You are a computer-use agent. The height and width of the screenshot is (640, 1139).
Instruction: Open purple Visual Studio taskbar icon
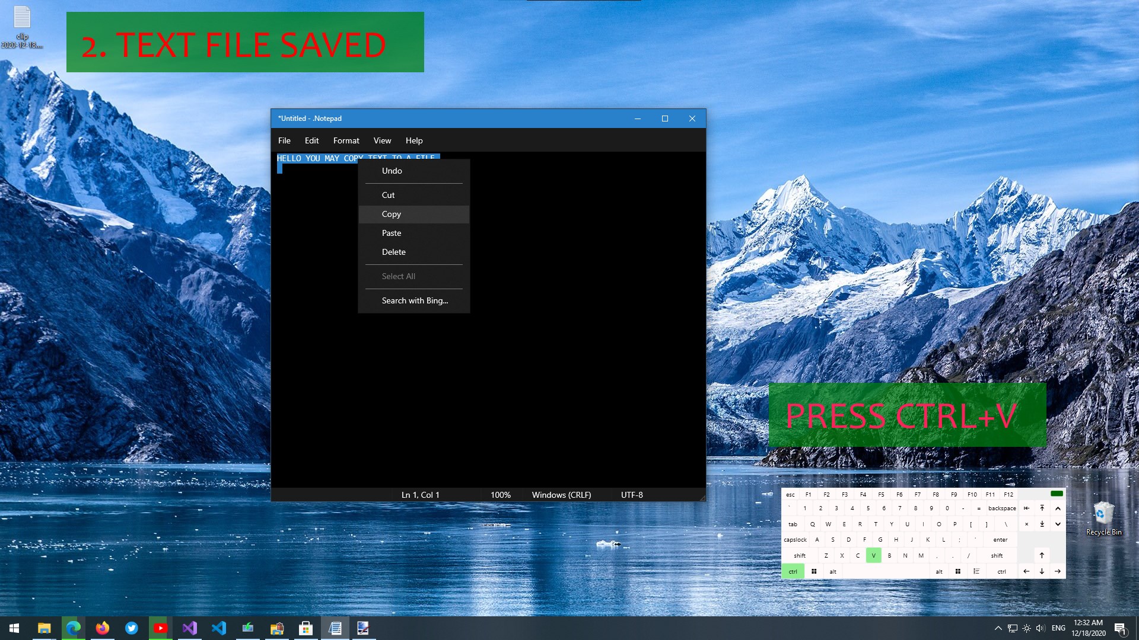(189, 628)
